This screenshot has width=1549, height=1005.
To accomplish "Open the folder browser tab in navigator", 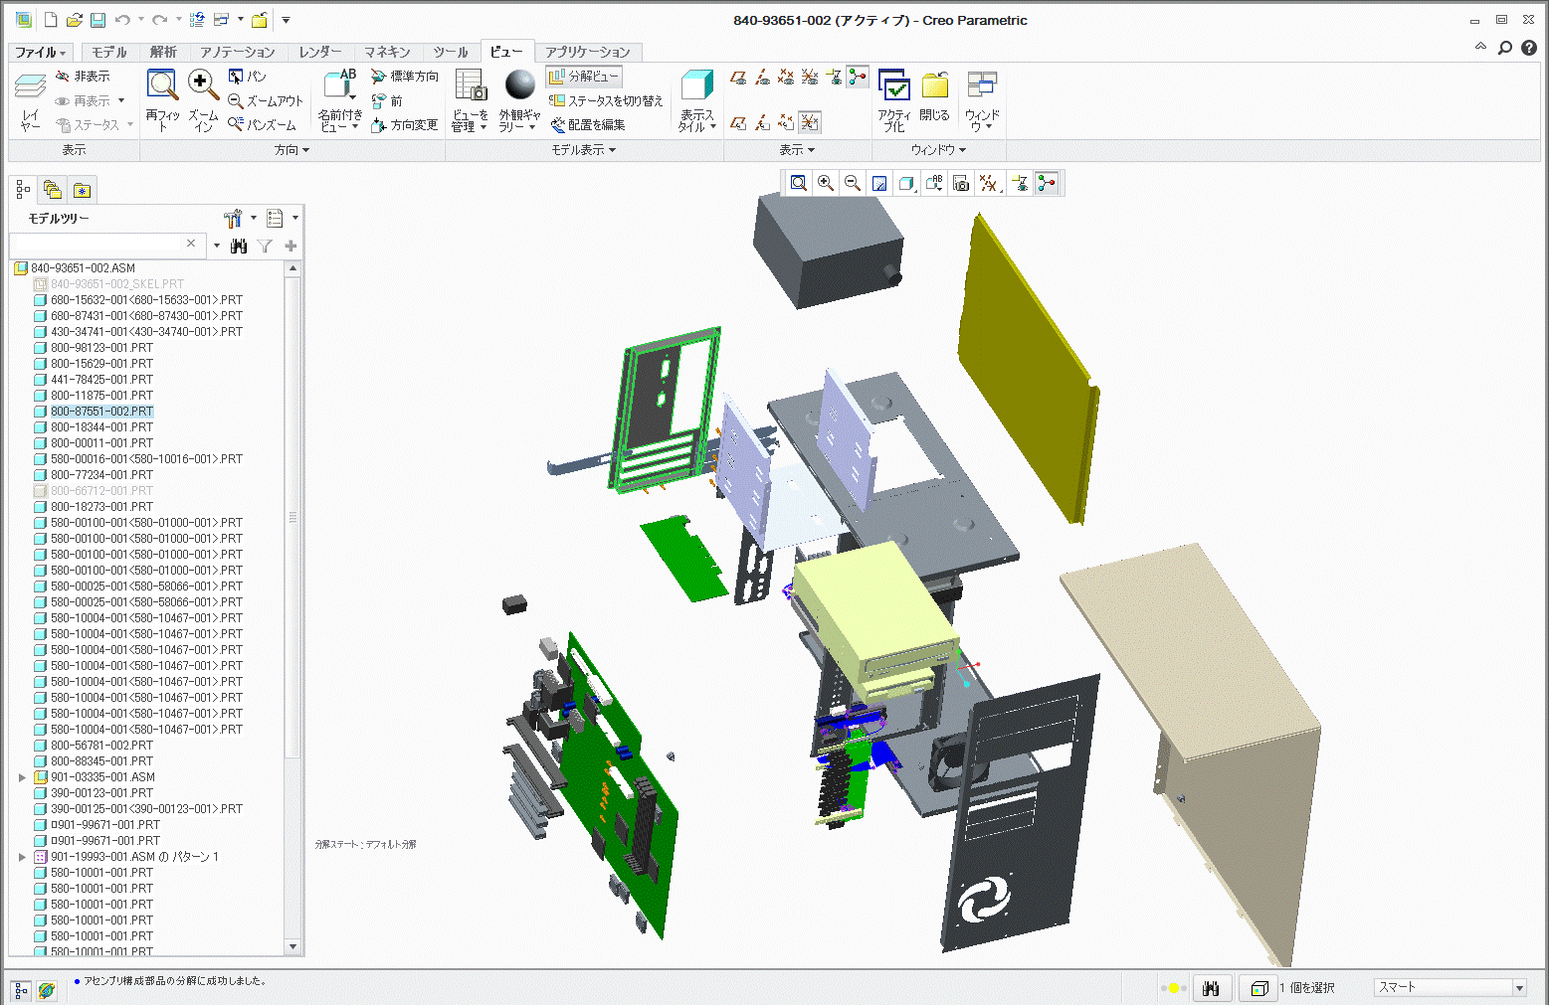I will [x=53, y=190].
